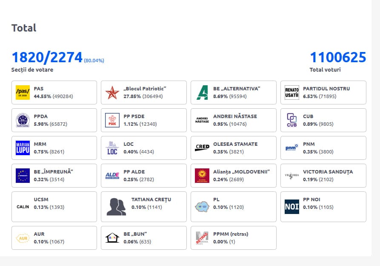The image size is (380, 266).
Task: Click the Victoria Sanduța logo
Action: tap(292, 176)
